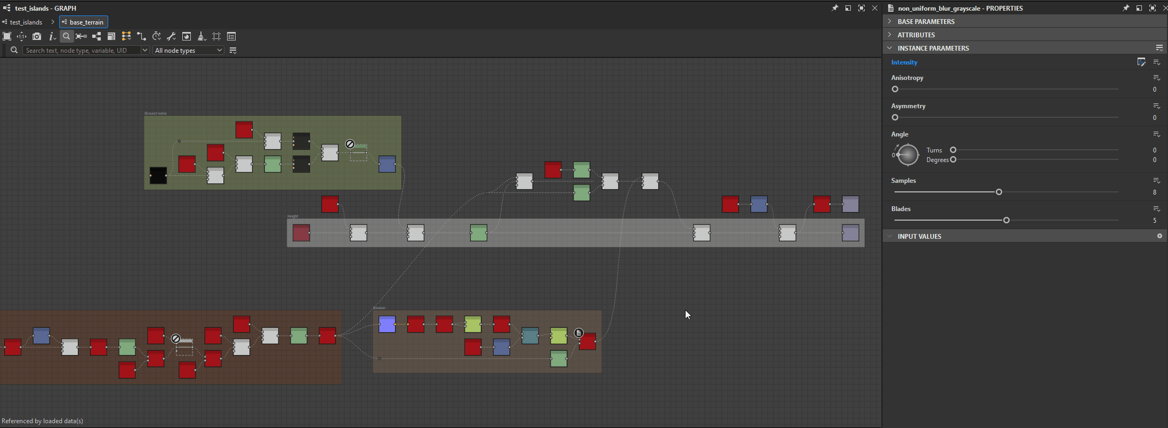Open the search options filter menu
1168x428 pixels.
pyautogui.click(x=233, y=50)
